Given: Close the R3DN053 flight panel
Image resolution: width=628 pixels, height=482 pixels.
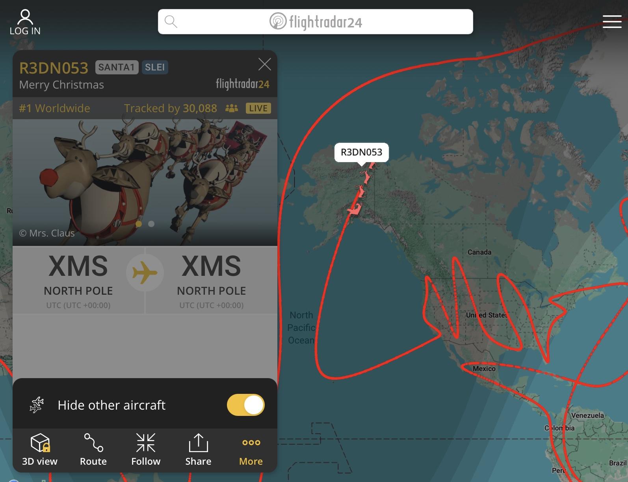Looking at the screenshot, I should pyautogui.click(x=264, y=64).
